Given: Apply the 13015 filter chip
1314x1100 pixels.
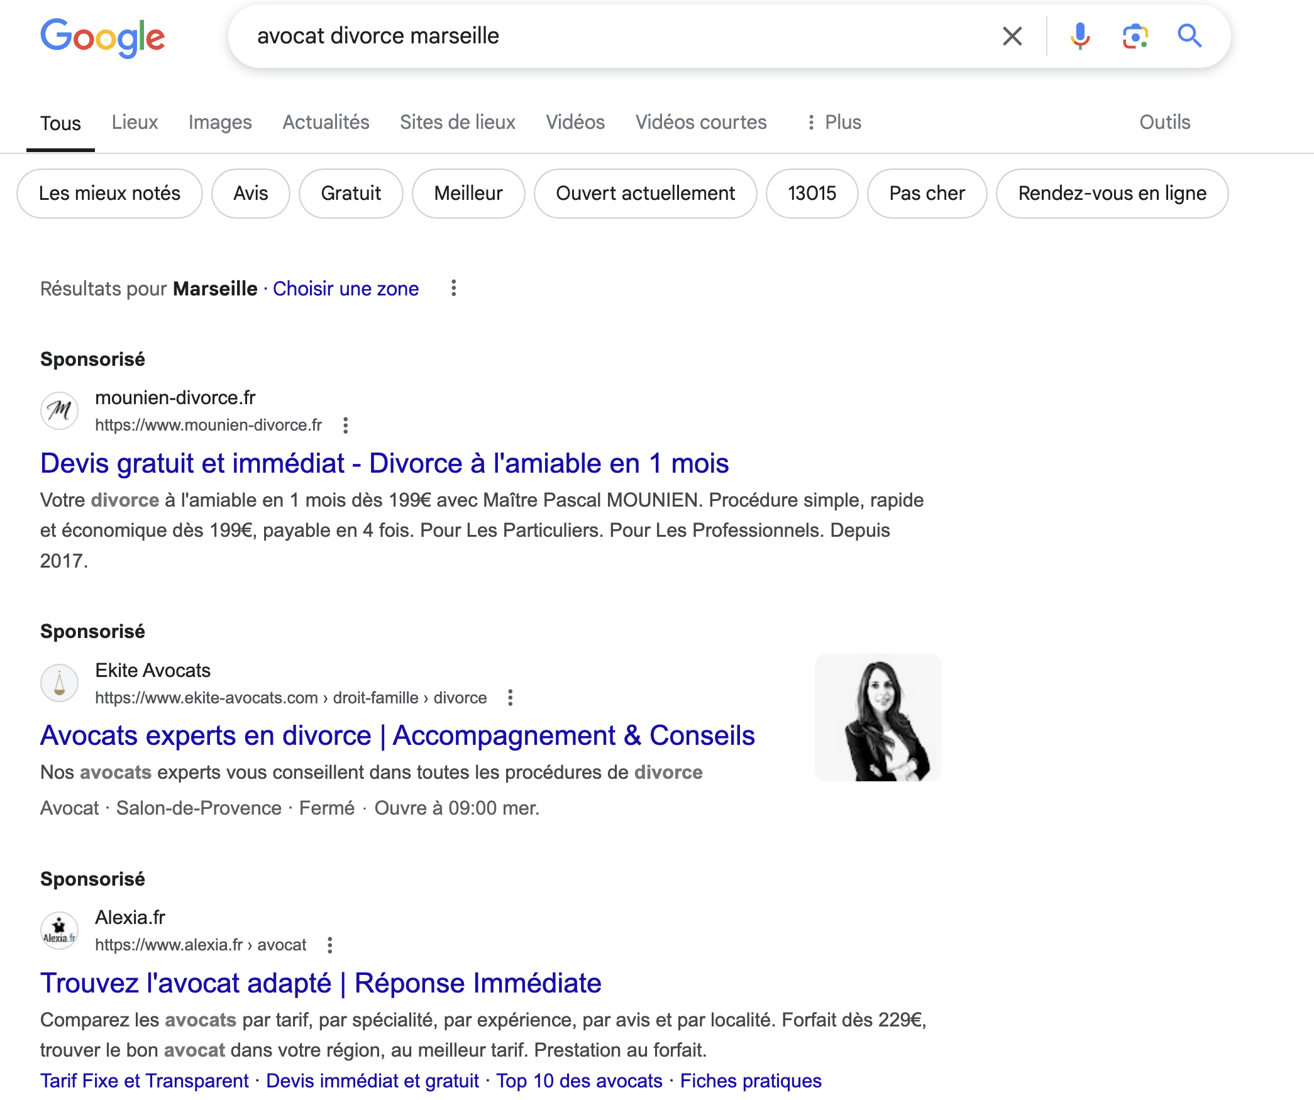Looking at the screenshot, I should [812, 194].
